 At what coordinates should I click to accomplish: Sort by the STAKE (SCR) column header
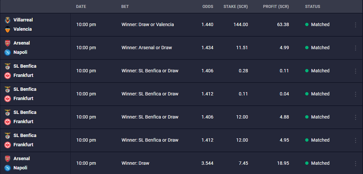235,7
